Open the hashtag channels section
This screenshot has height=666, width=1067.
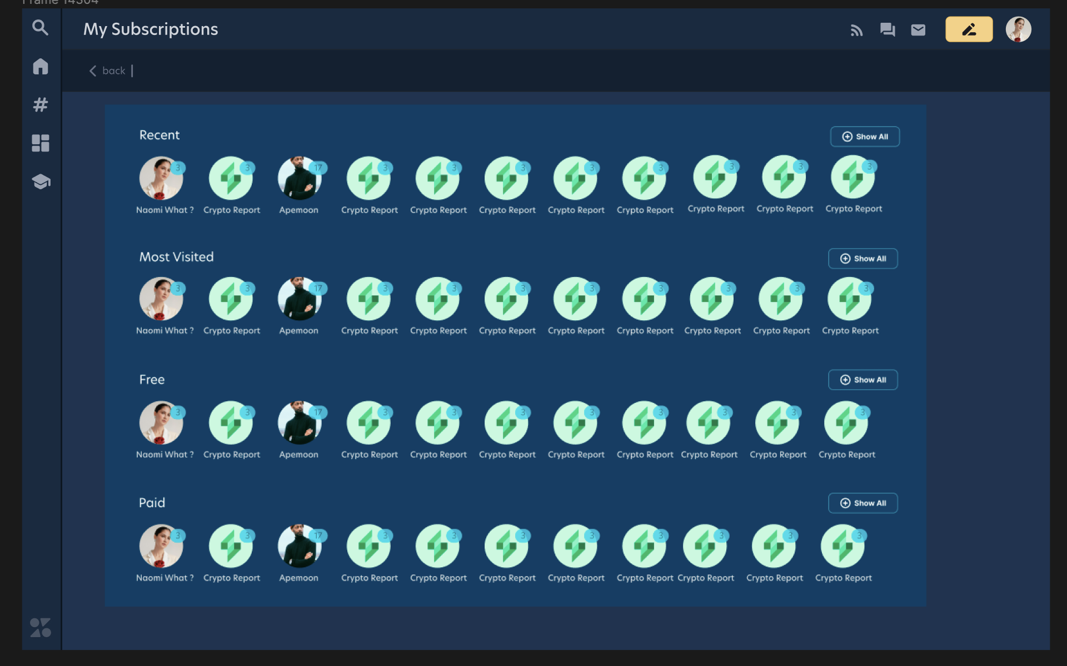click(40, 105)
